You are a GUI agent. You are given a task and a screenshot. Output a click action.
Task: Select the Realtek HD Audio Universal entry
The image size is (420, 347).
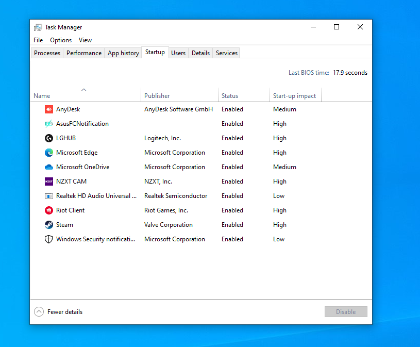coord(96,196)
